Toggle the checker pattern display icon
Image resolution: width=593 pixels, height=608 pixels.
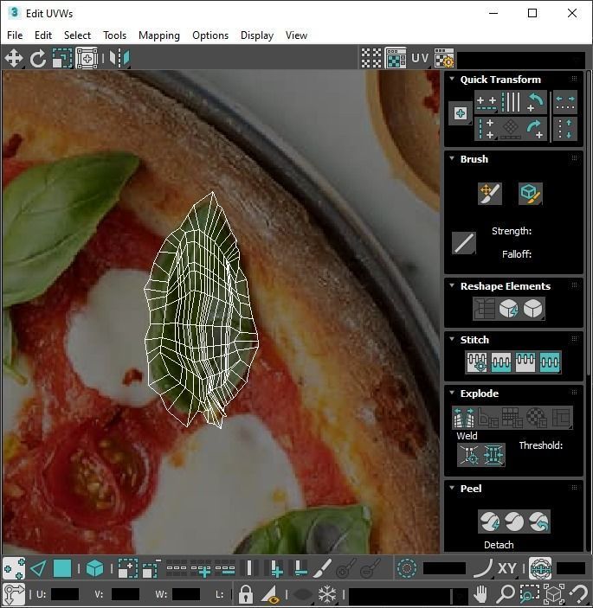pyautogui.click(x=371, y=59)
